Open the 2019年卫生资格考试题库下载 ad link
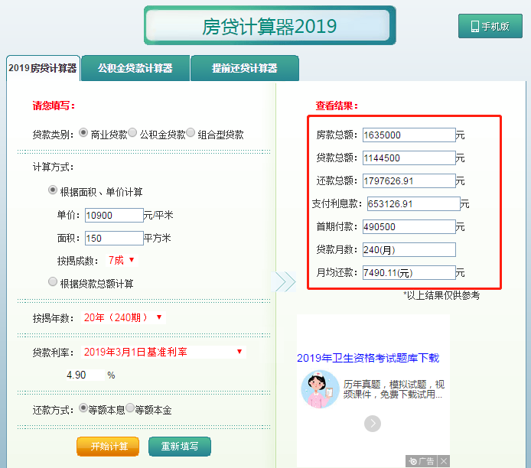The height and width of the screenshot is (468, 531). 368,358
